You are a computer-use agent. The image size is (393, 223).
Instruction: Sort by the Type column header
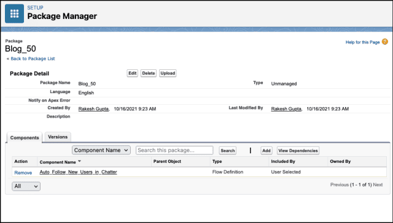pyautogui.click(x=217, y=162)
